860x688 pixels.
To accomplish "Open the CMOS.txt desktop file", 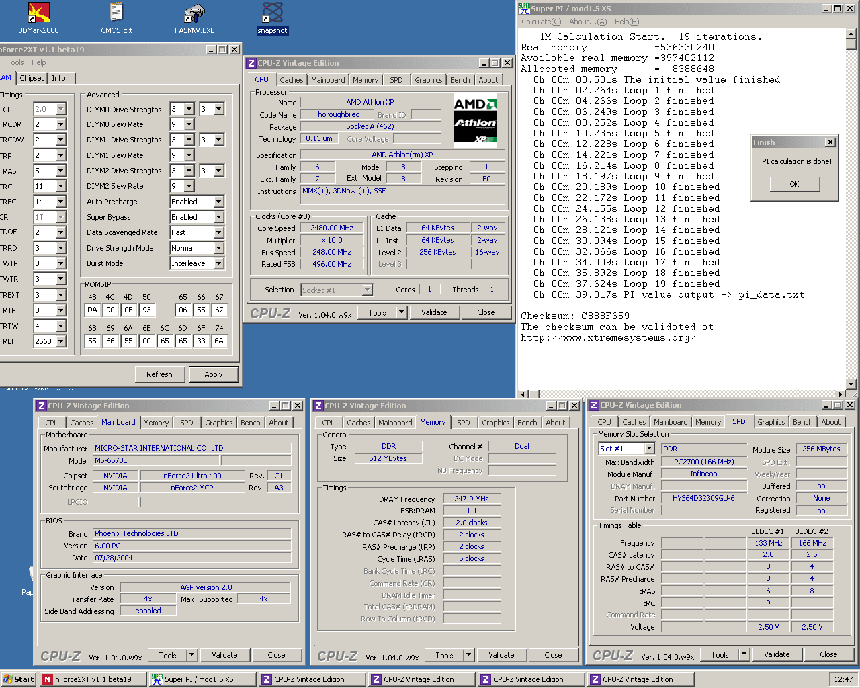I will (117, 18).
